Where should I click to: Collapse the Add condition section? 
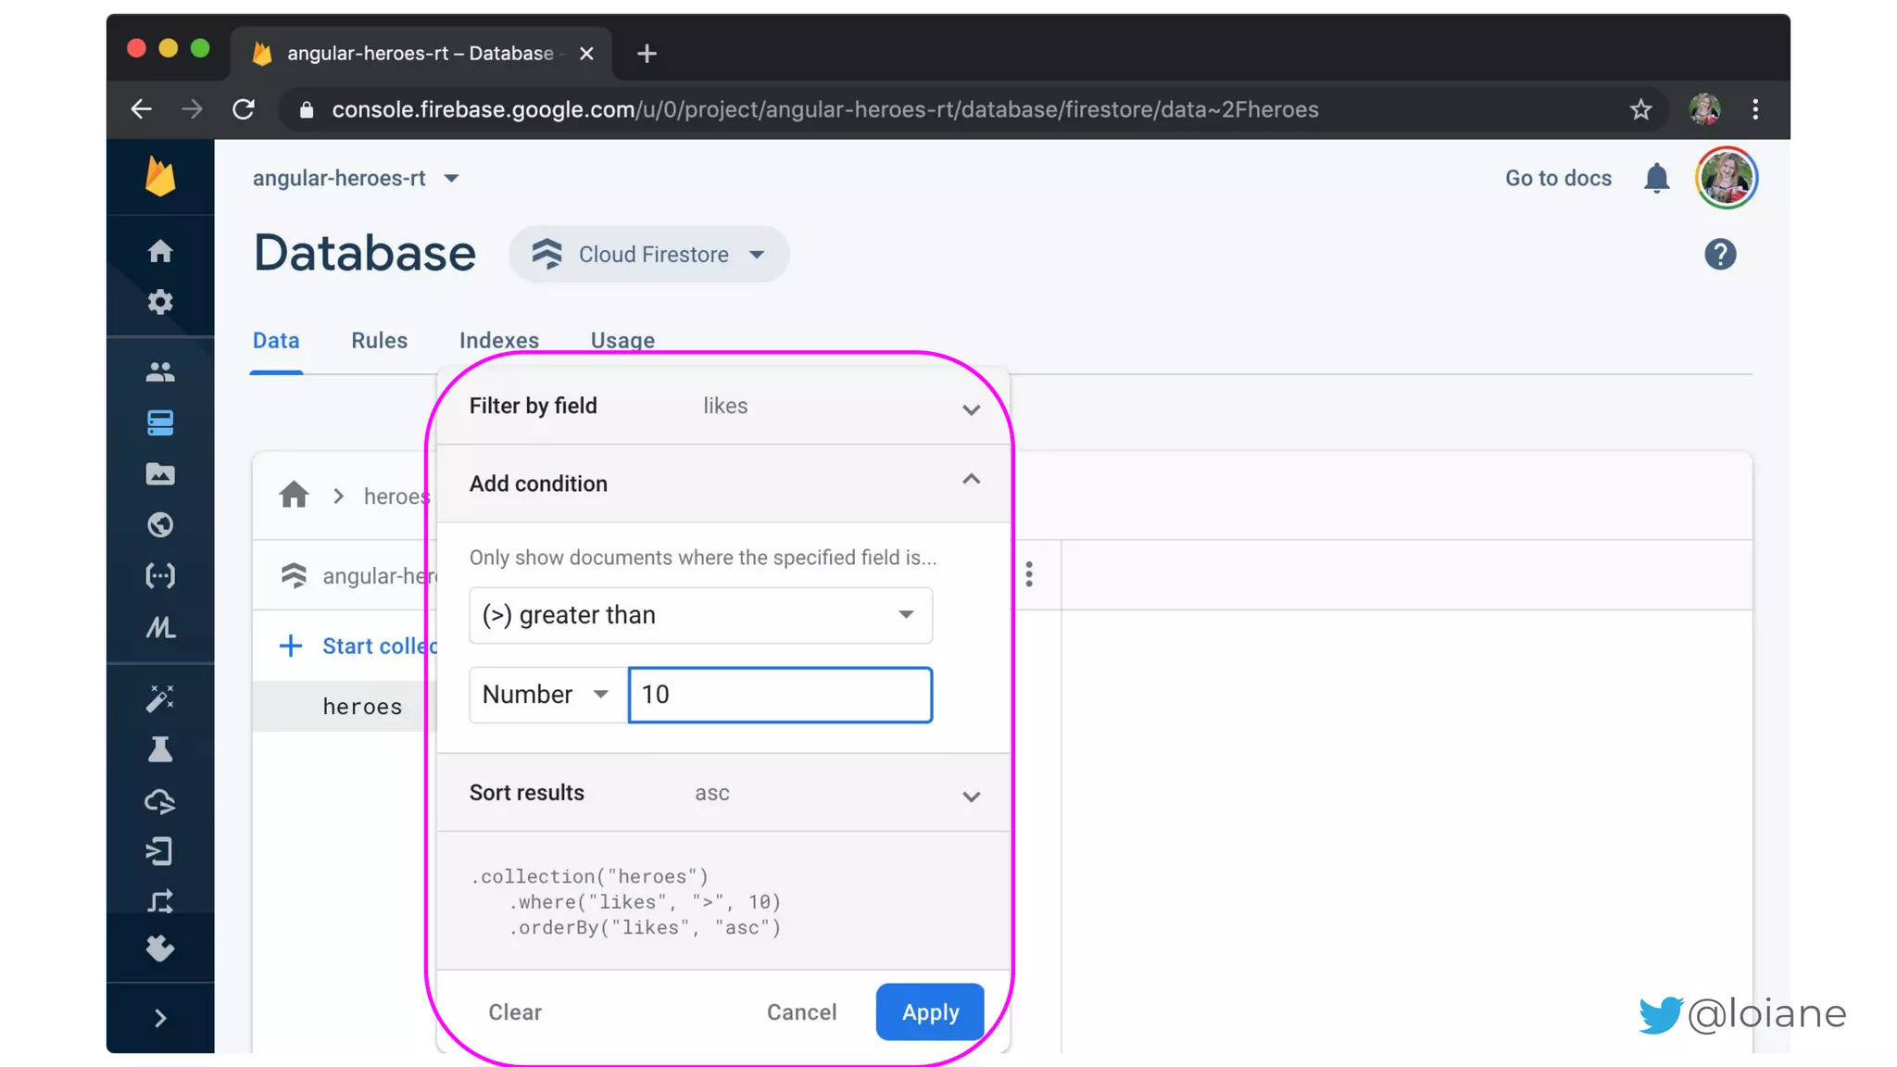[x=970, y=481]
